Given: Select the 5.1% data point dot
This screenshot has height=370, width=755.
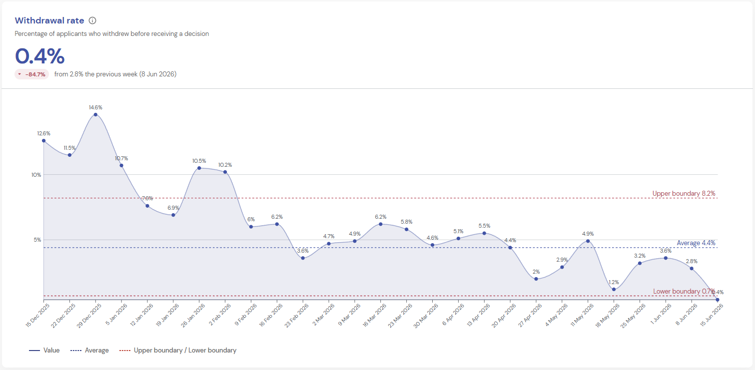Looking at the screenshot, I should [458, 239].
